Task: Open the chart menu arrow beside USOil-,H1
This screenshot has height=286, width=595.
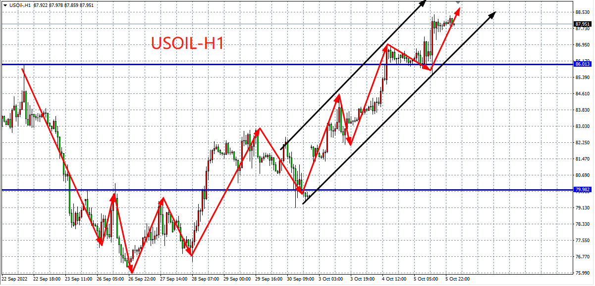Action: pyautogui.click(x=5, y=5)
